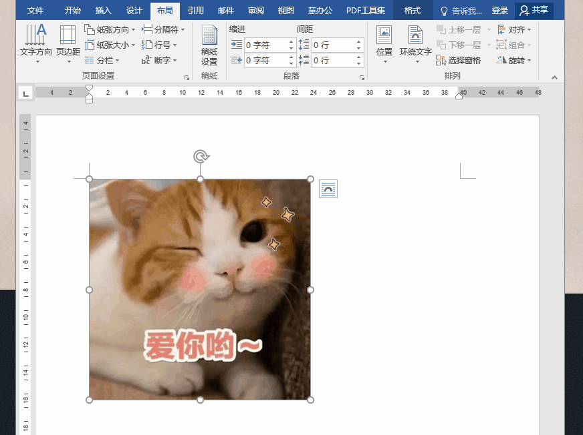Switch to the 文件 tab
This screenshot has height=435, width=583.
(x=35, y=11)
